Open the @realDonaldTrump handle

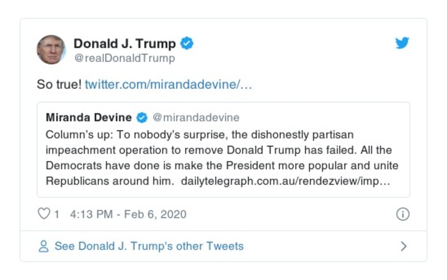125,58
